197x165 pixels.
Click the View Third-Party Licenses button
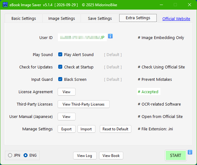pyautogui.click(x=84, y=104)
